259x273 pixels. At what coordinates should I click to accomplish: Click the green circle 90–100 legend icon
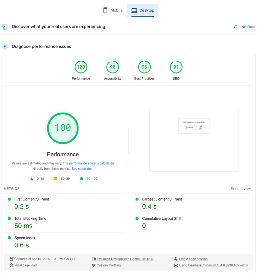pos(81,178)
